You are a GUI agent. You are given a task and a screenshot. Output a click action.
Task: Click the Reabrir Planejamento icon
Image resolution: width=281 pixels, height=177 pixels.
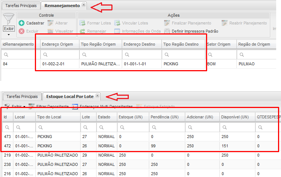[x=224, y=23]
